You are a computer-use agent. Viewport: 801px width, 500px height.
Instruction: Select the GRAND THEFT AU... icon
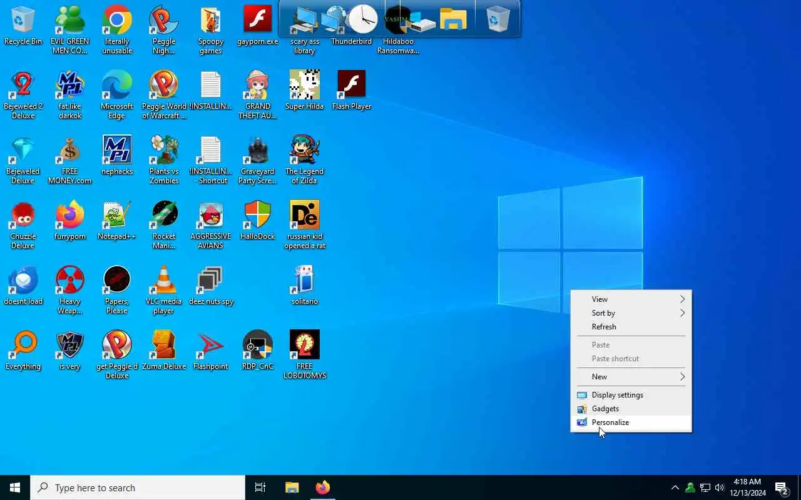[258, 95]
